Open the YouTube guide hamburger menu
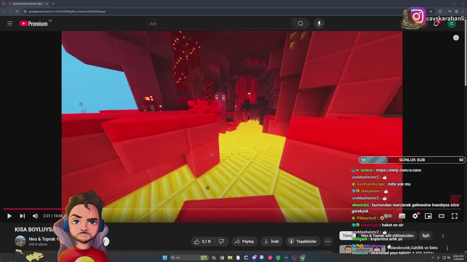Screen dimensions: 467x262 [10, 24]
